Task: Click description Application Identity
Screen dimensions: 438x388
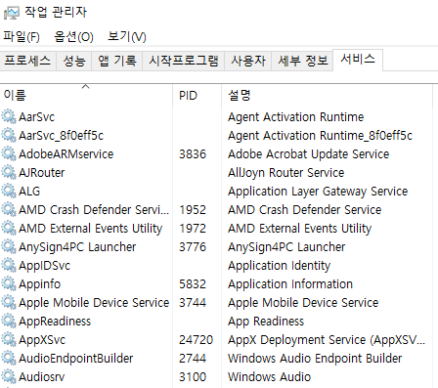Action: pyautogui.click(x=279, y=265)
